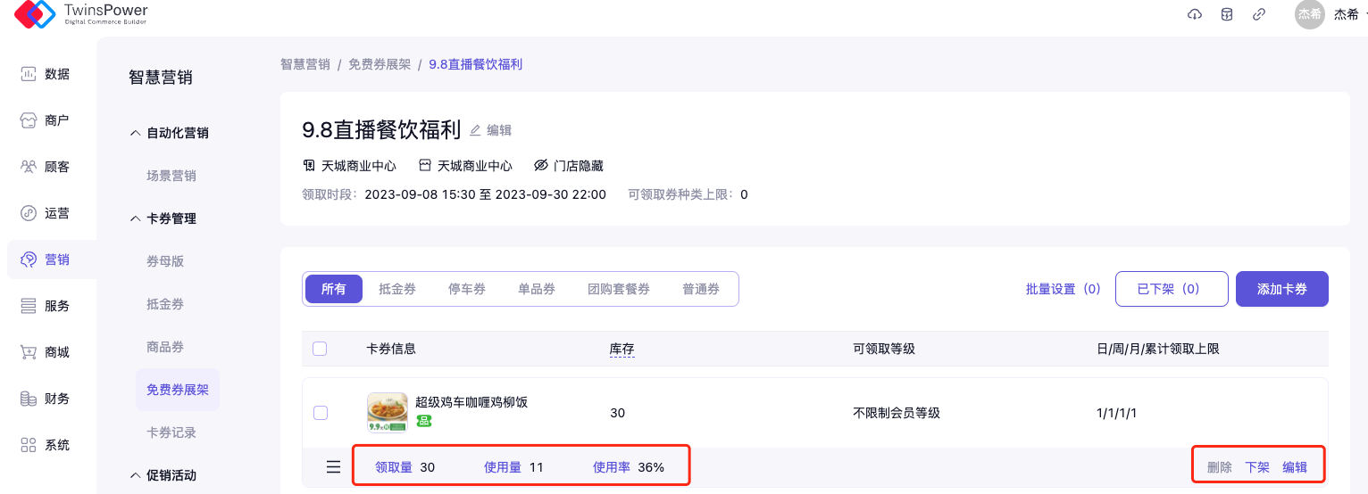Open the 数据 section in sidebar
Image resolution: width=1368 pixels, height=494 pixels.
[x=46, y=74]
